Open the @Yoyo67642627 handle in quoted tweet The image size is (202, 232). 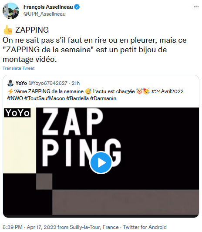coord(48,83)
